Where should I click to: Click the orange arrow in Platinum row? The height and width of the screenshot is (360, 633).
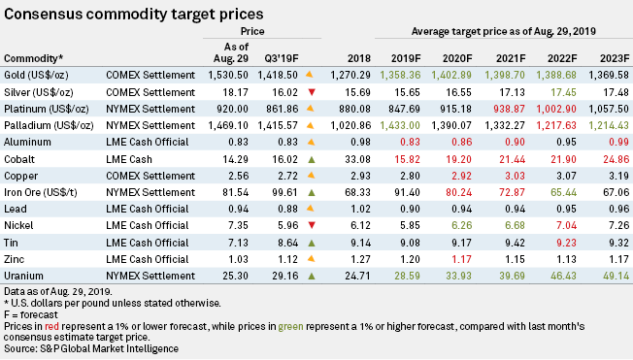coord(310,108)
